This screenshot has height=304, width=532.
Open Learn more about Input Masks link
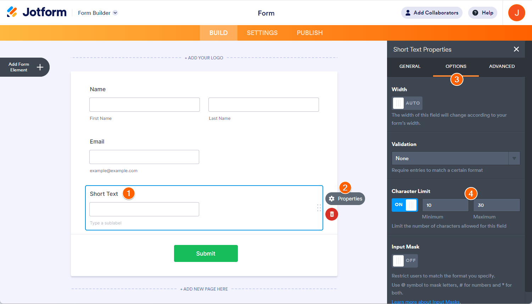point(426,302)
